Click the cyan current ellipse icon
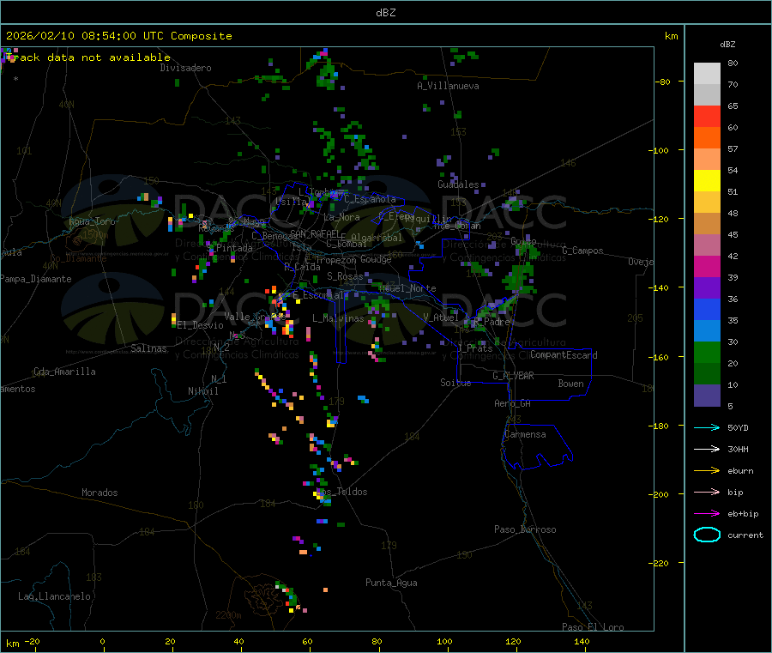Viewport: 772px width, 653px height. point(707,535)
